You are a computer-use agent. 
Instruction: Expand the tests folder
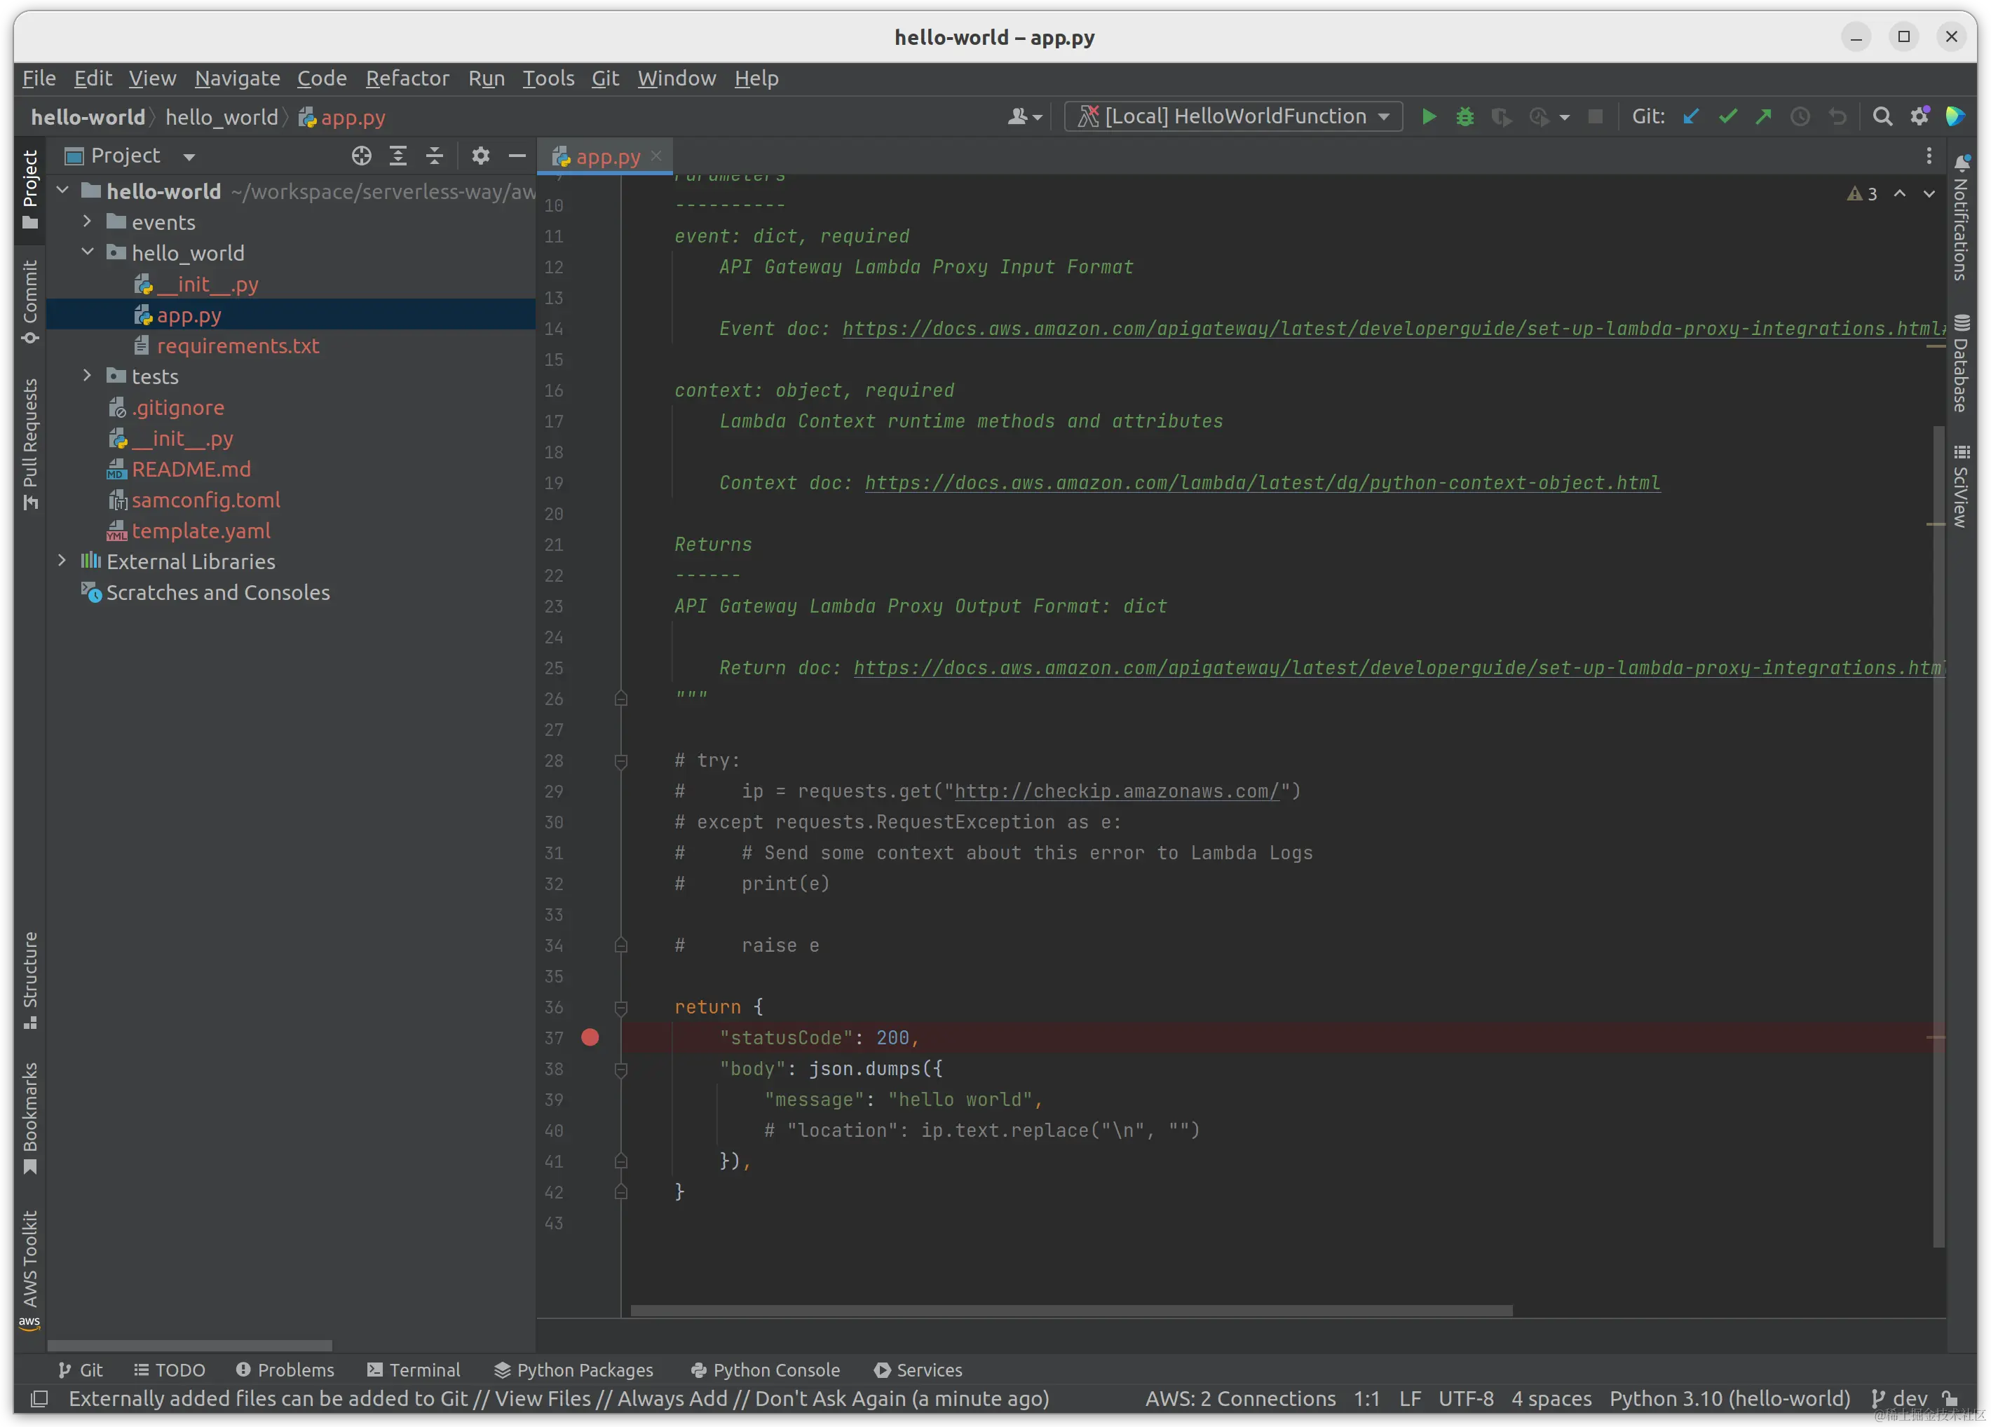point(87,376)
